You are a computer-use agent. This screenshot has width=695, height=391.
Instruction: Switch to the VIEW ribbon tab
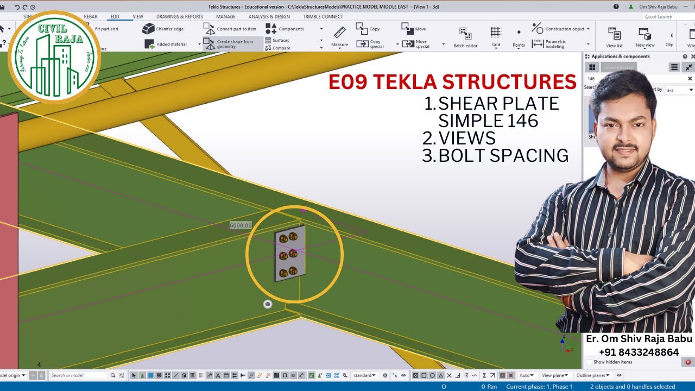point(138,16)
